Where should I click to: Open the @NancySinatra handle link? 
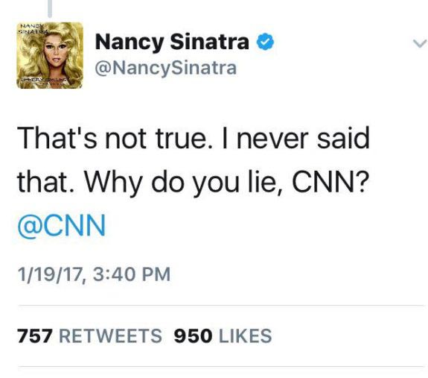[x=166, y=68]
